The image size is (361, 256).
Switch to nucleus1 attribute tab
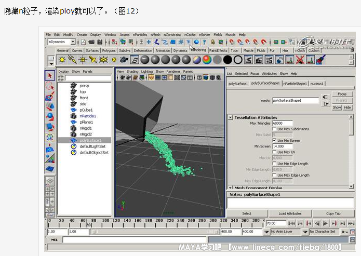317,84
